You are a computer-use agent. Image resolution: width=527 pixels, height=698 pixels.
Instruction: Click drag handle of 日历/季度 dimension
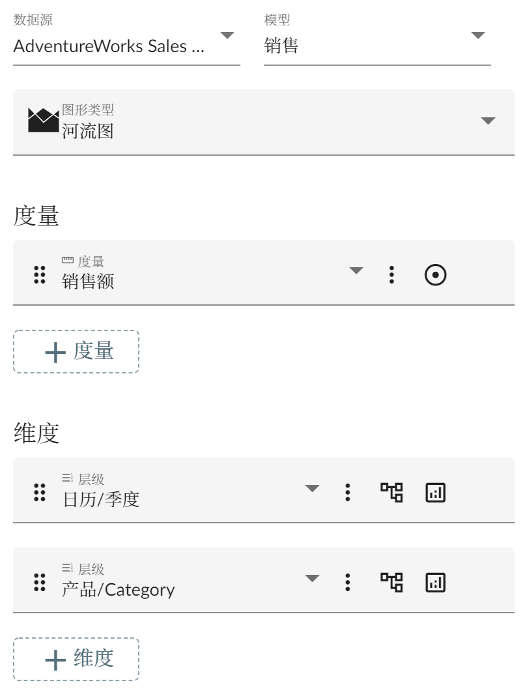[40, 492]
